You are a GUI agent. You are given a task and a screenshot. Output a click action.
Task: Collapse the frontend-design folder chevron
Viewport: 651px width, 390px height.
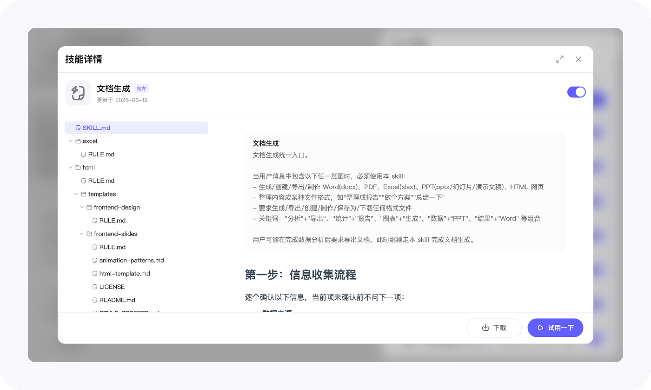[x=82, y=207]
